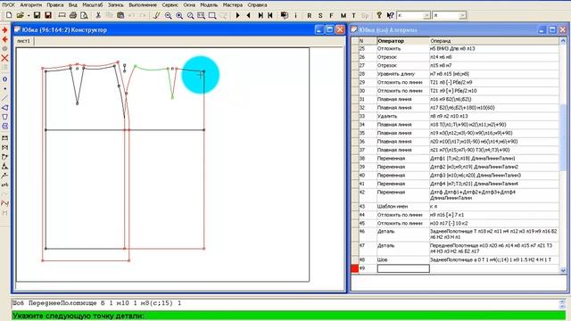Select the line segment tool in sidebar

pyautogui.click(x=4, y=98)
